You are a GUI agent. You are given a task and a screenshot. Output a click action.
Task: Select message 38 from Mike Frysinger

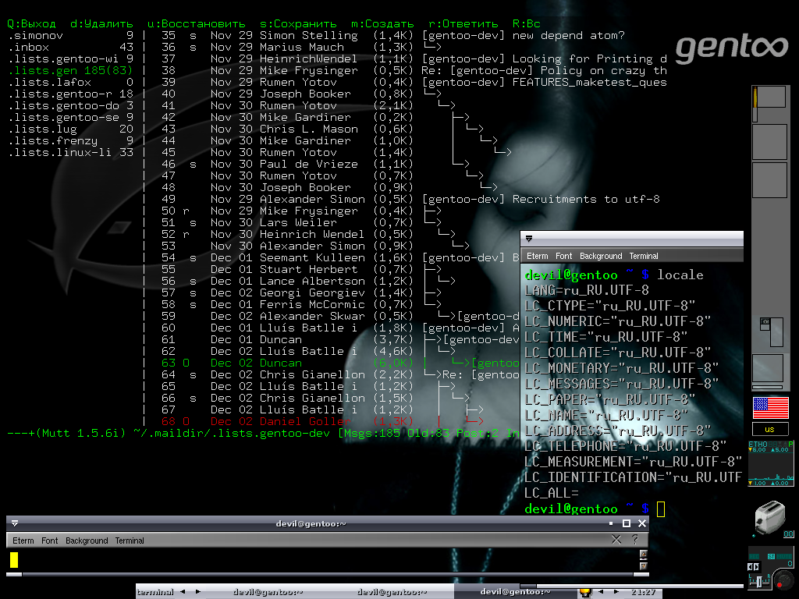[414, 71]
